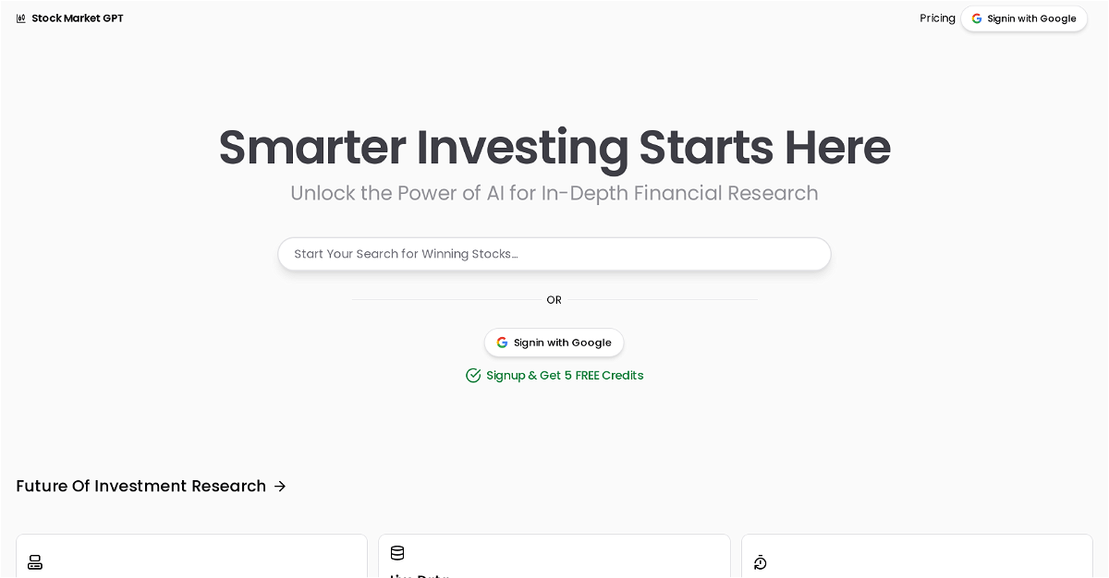Focus the winning stocks search field
The width and height of the screenshot is (1109, 578).
point(554,254)
